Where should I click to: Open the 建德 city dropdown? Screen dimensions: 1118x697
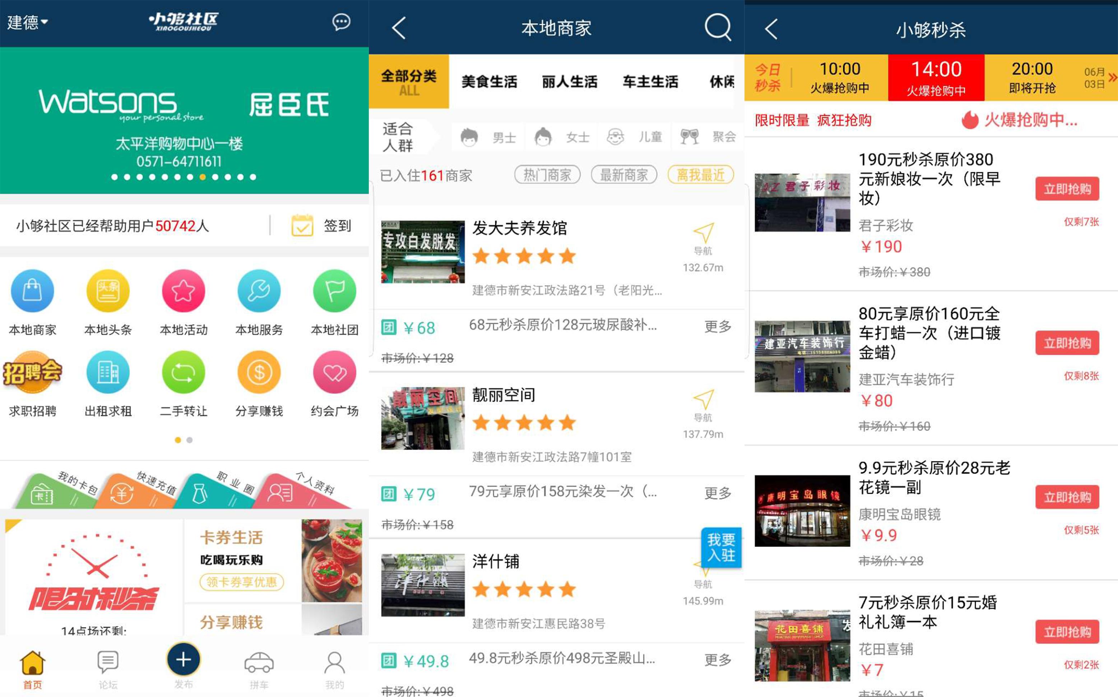pos(27,22)
